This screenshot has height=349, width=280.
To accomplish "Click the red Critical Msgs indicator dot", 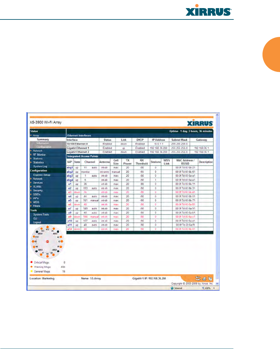I will (31, 262).
